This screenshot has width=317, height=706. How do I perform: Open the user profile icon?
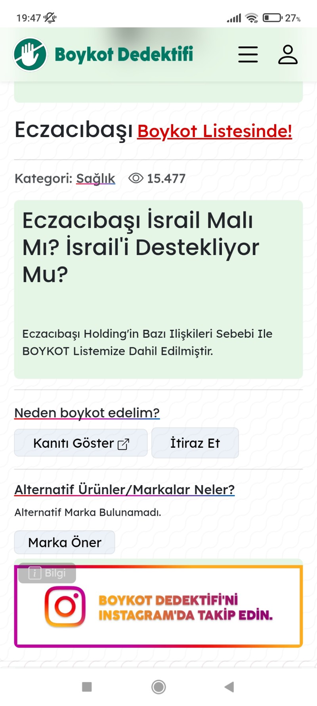pyautogui.click(x=288, y=54)
